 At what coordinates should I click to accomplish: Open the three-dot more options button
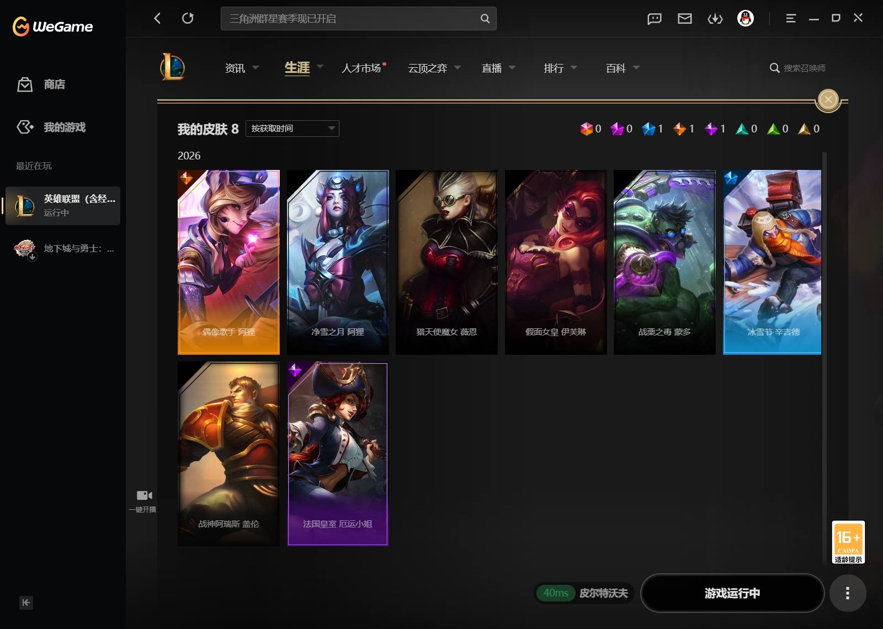[x=848, y=593]
